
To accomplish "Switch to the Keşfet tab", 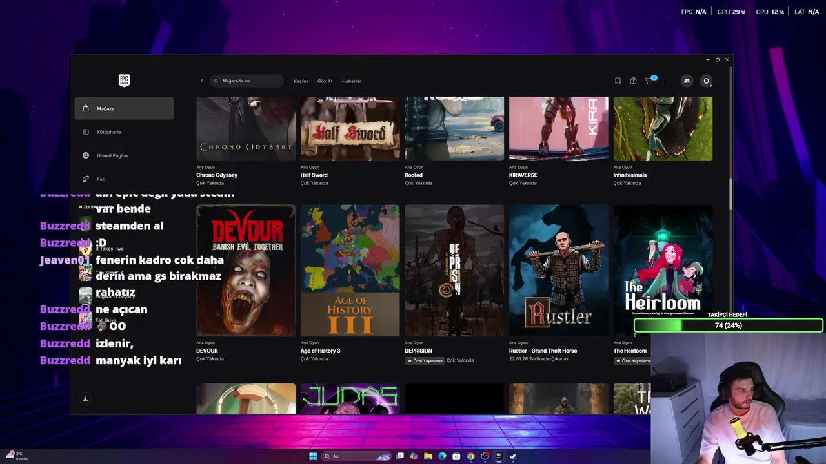I will (301, 81).
